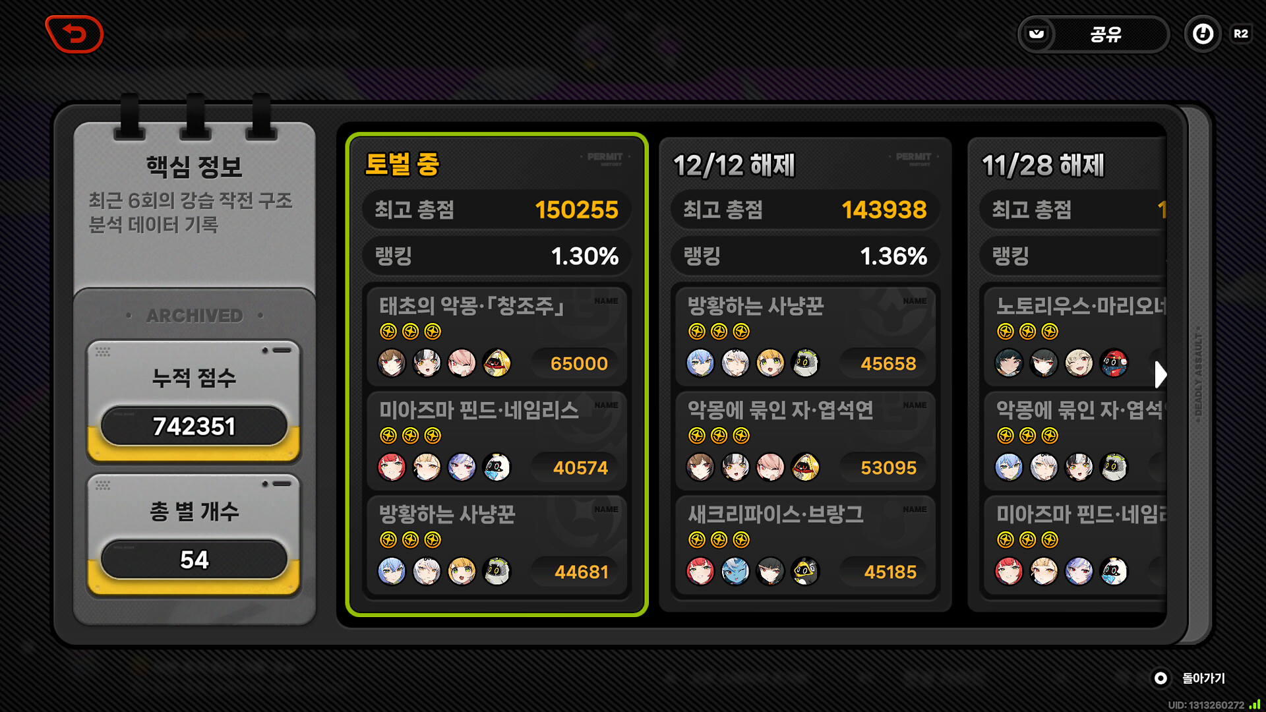Click the blue shark agent portrait in 새크리파이스·브랑그

735,572
